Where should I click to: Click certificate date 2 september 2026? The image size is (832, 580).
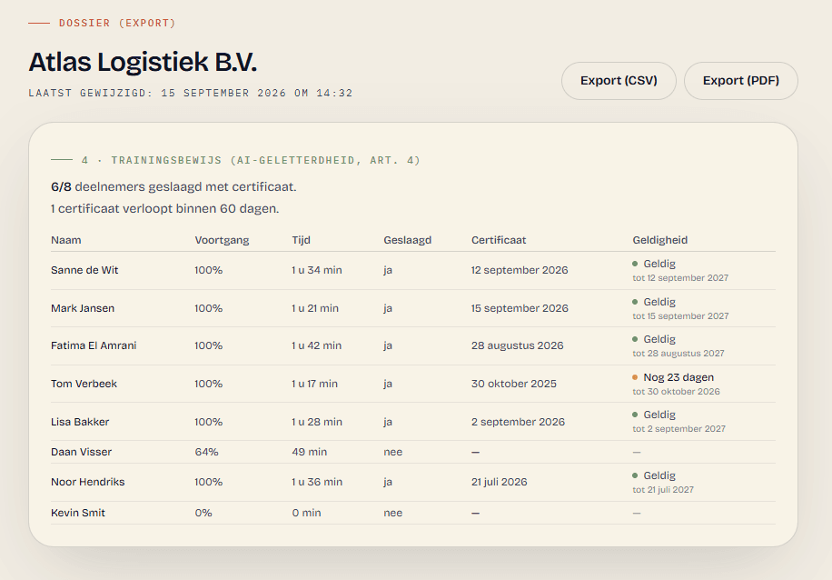tap(518, 422)
